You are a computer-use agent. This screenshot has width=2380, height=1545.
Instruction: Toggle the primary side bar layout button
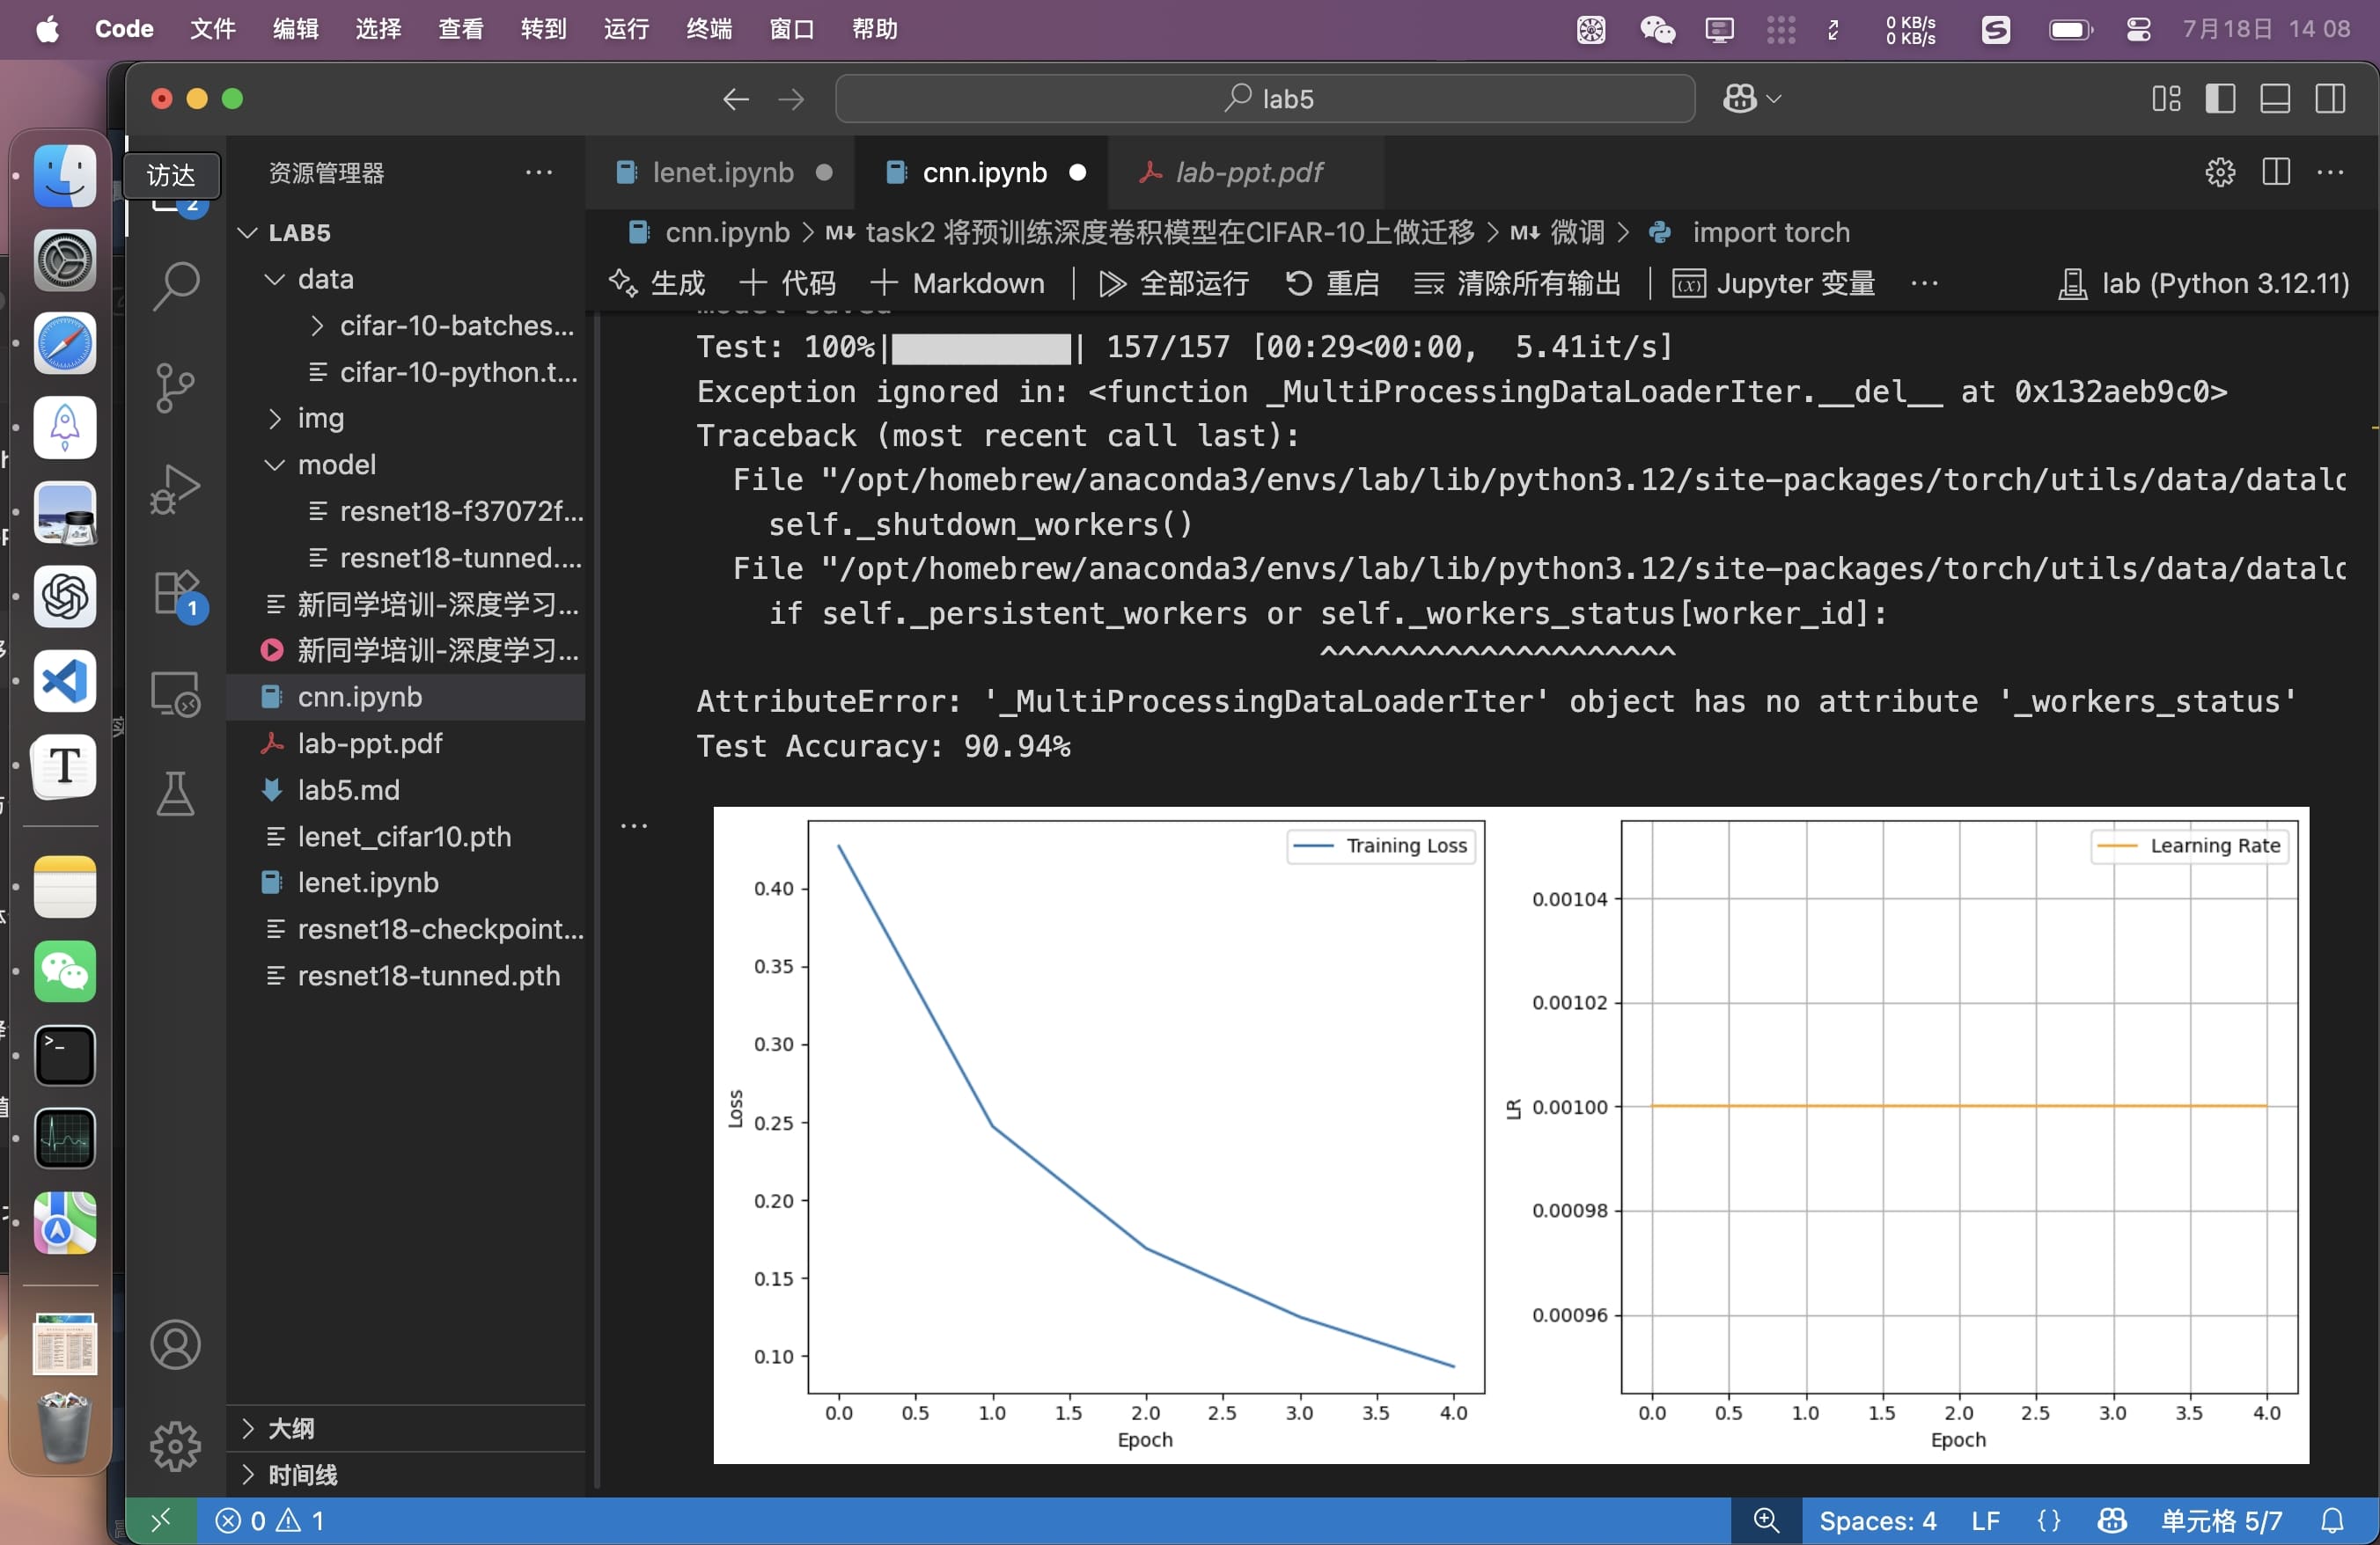point(2220,99)
